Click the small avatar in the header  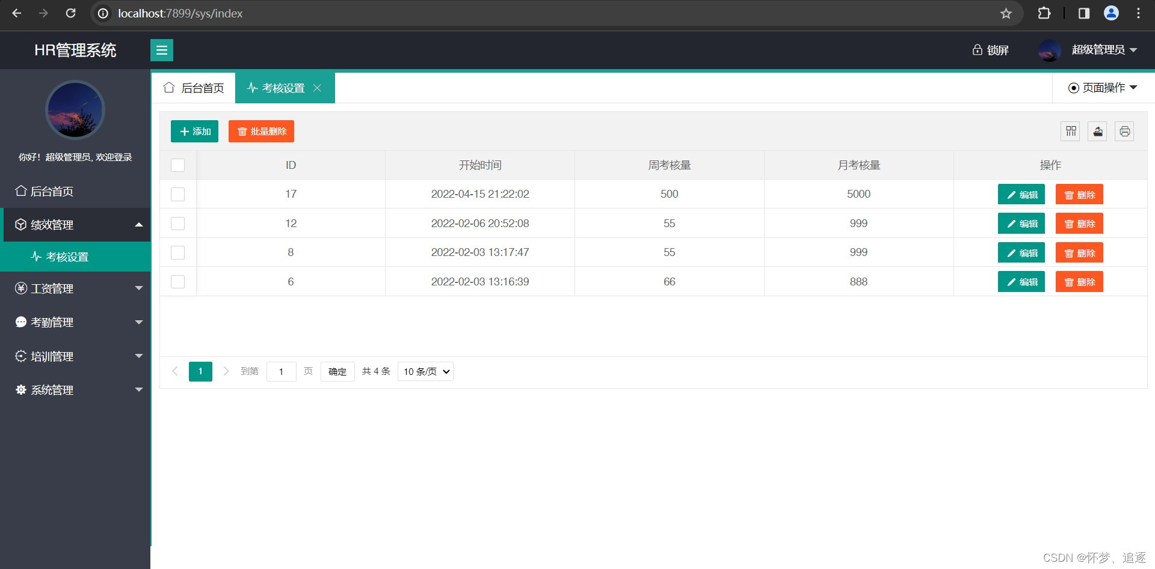click(1050, 50)
